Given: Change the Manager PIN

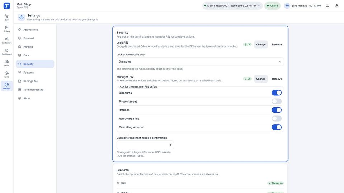Looking at the screenshot, I should [261, 79].
